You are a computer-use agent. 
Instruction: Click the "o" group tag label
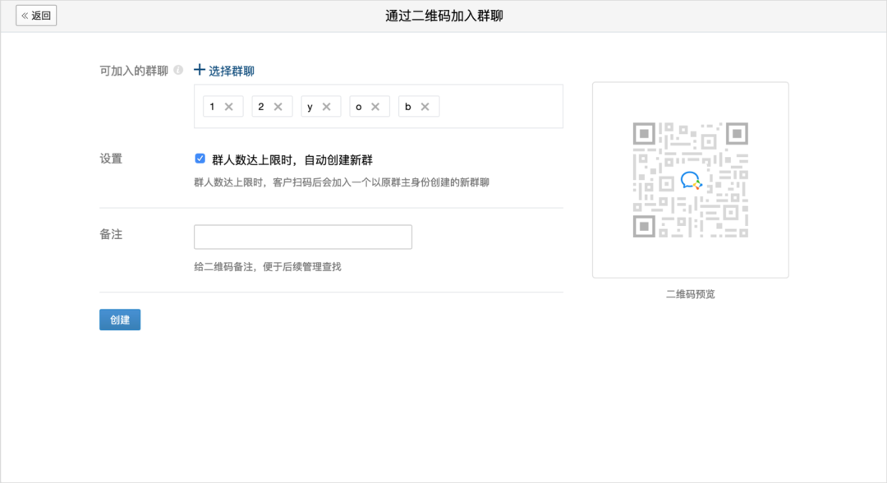point(358,107)
